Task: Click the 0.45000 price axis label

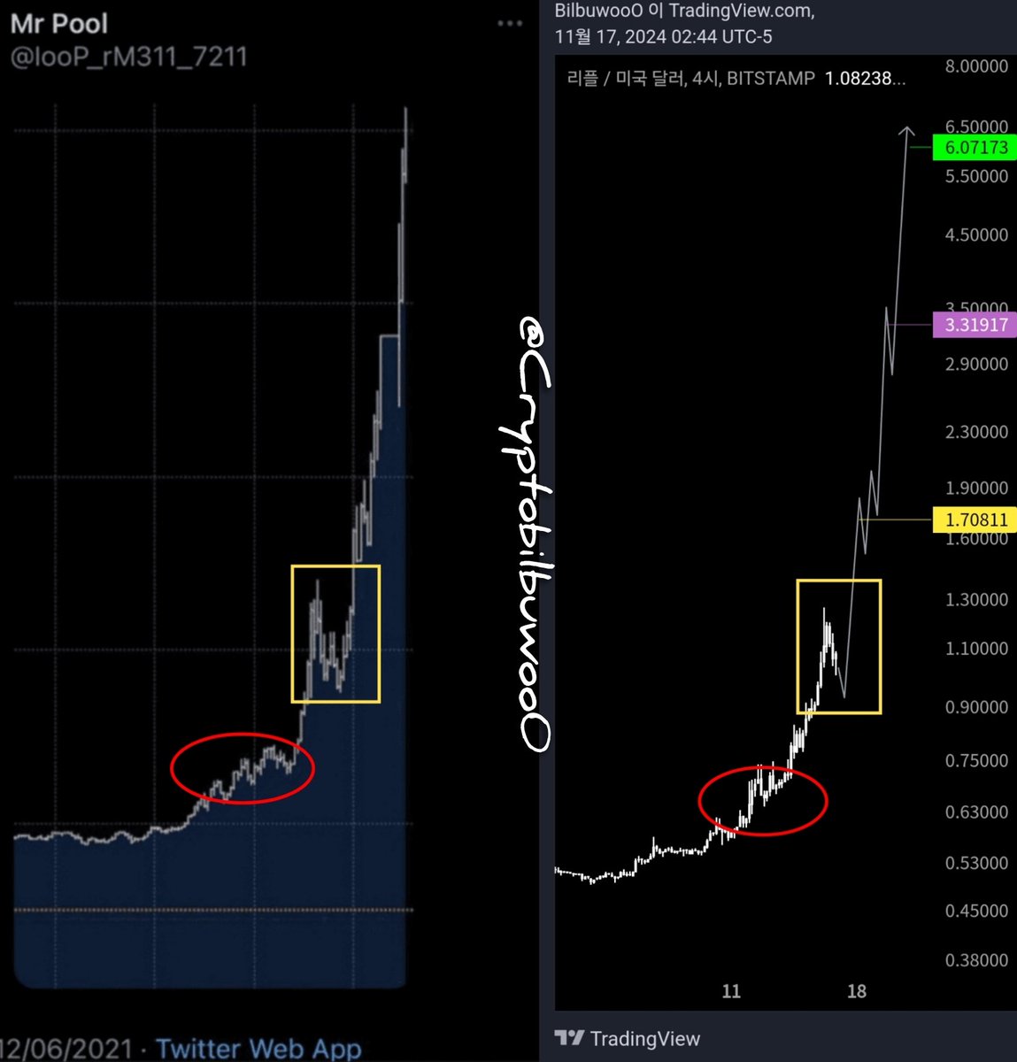Action: (976, 911)
